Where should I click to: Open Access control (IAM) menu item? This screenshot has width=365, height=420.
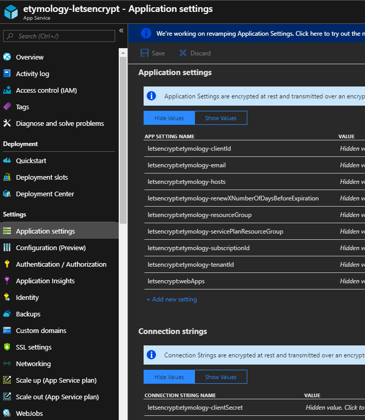coord(59,90)
